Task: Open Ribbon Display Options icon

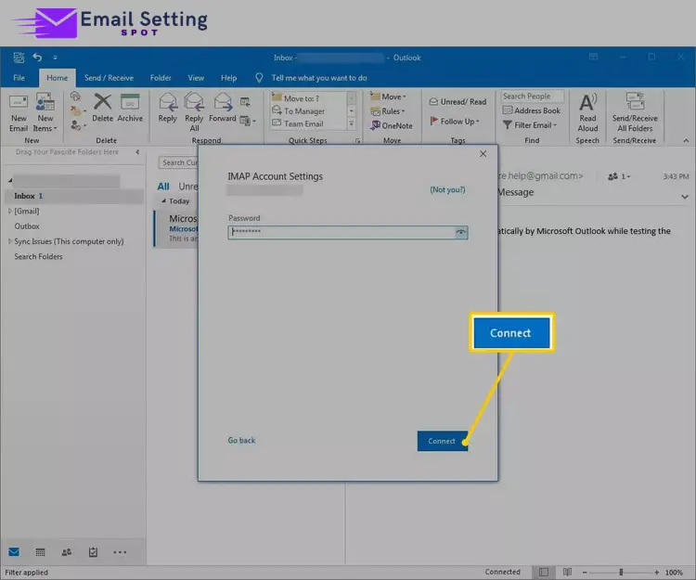Action: [x=593, y=57]
